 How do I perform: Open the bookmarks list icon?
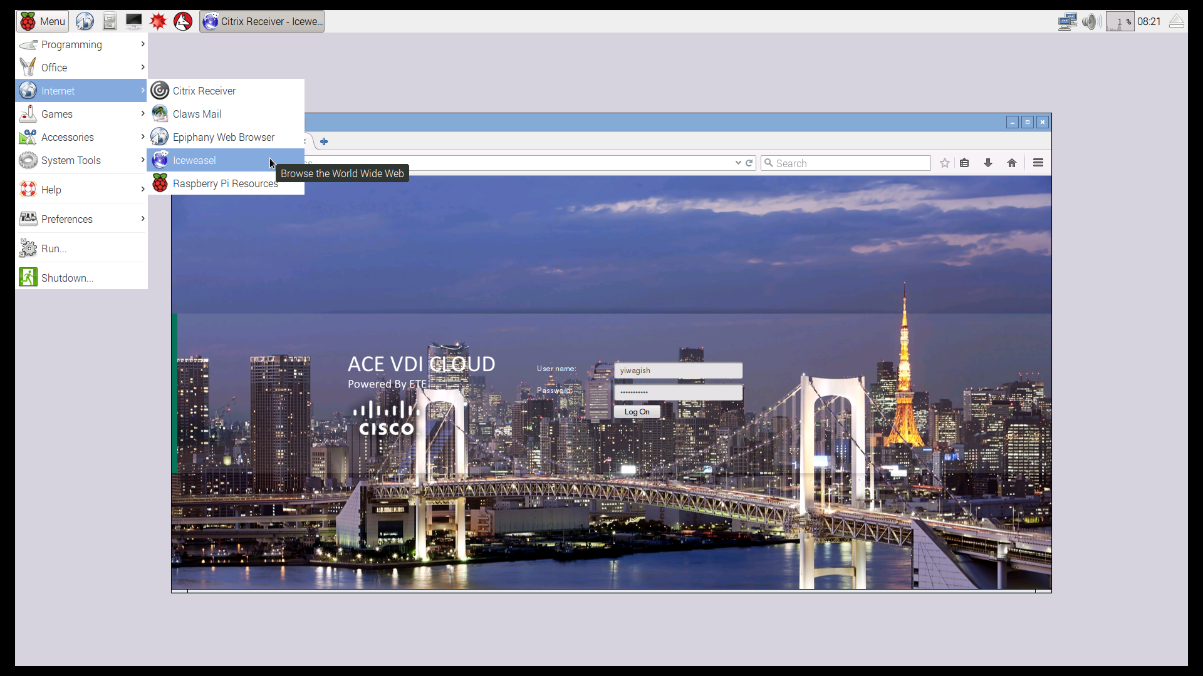pos(964,163)
